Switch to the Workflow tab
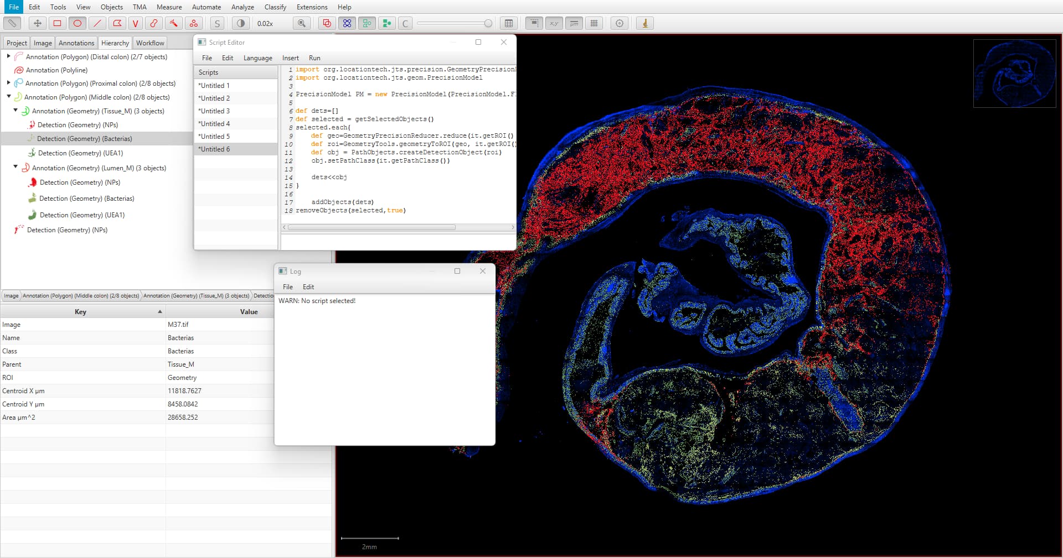The height and width of the screenshot is (558, 1063). tap(149, 43)
